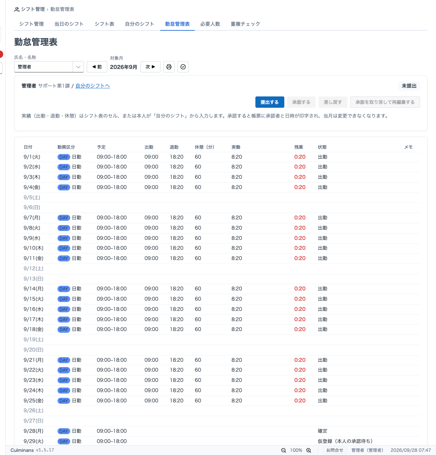Click 仮登録（本人の承認待ち） status text

point(345,442)
